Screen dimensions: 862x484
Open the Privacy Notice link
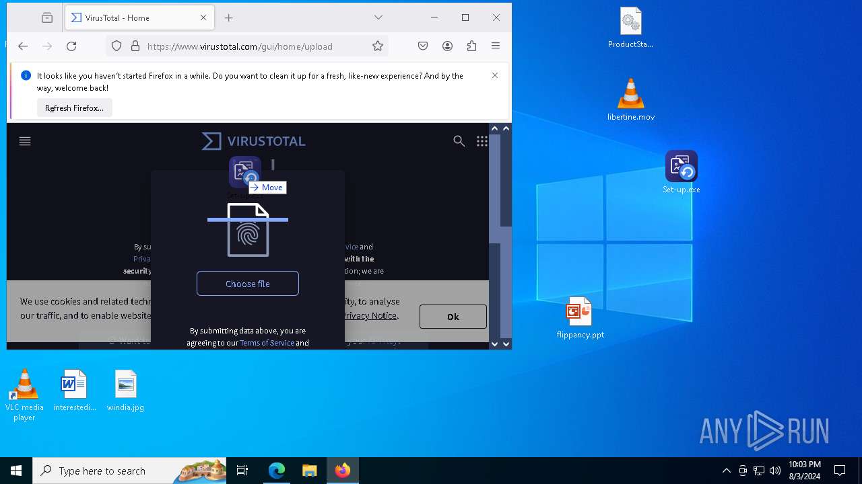pos(370,315)
